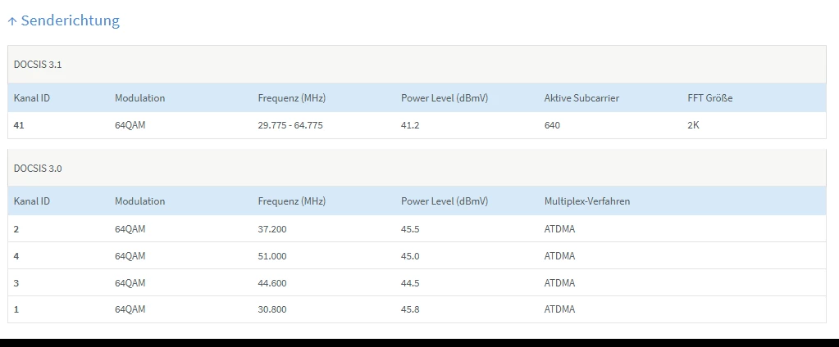
Task: Click the upward arrow icon beside Senderichtung
Action: 12,21
